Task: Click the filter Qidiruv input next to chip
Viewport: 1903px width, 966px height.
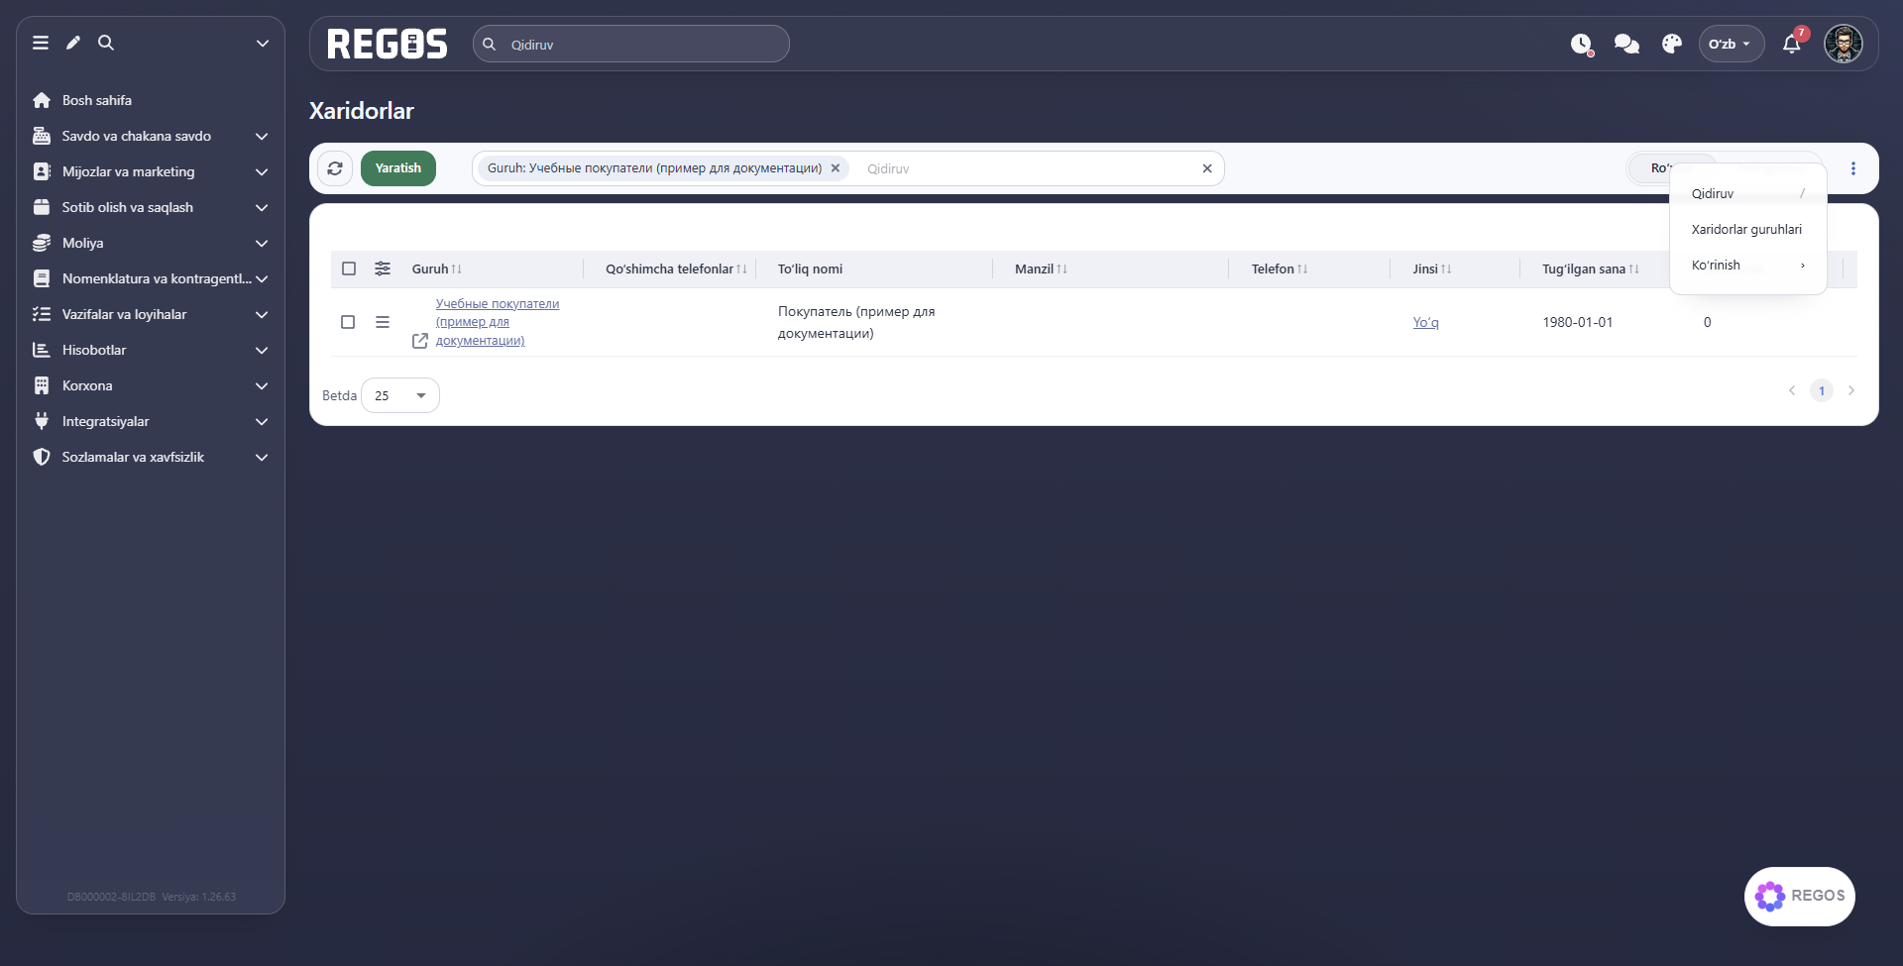Action: point(1027,168)
